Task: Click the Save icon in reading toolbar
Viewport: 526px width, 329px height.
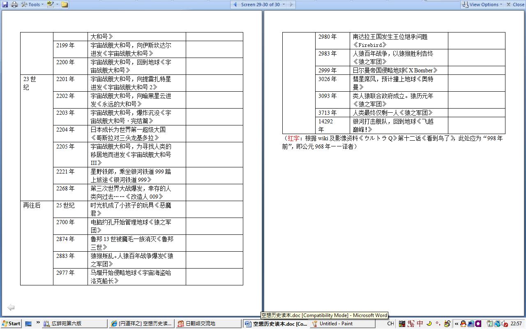Action: [x=5, y=5]
